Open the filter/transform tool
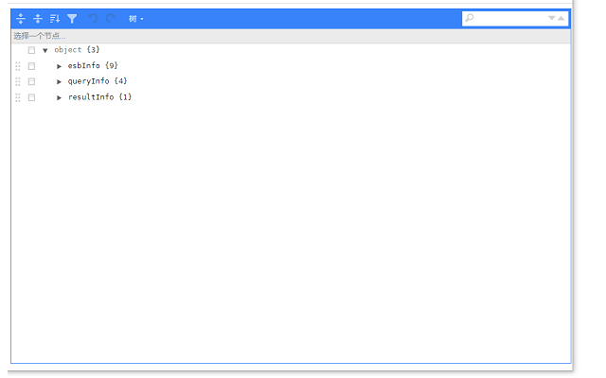 click(72, 19)
